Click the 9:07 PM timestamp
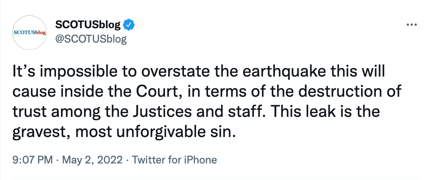 click(x=32, y=160)
